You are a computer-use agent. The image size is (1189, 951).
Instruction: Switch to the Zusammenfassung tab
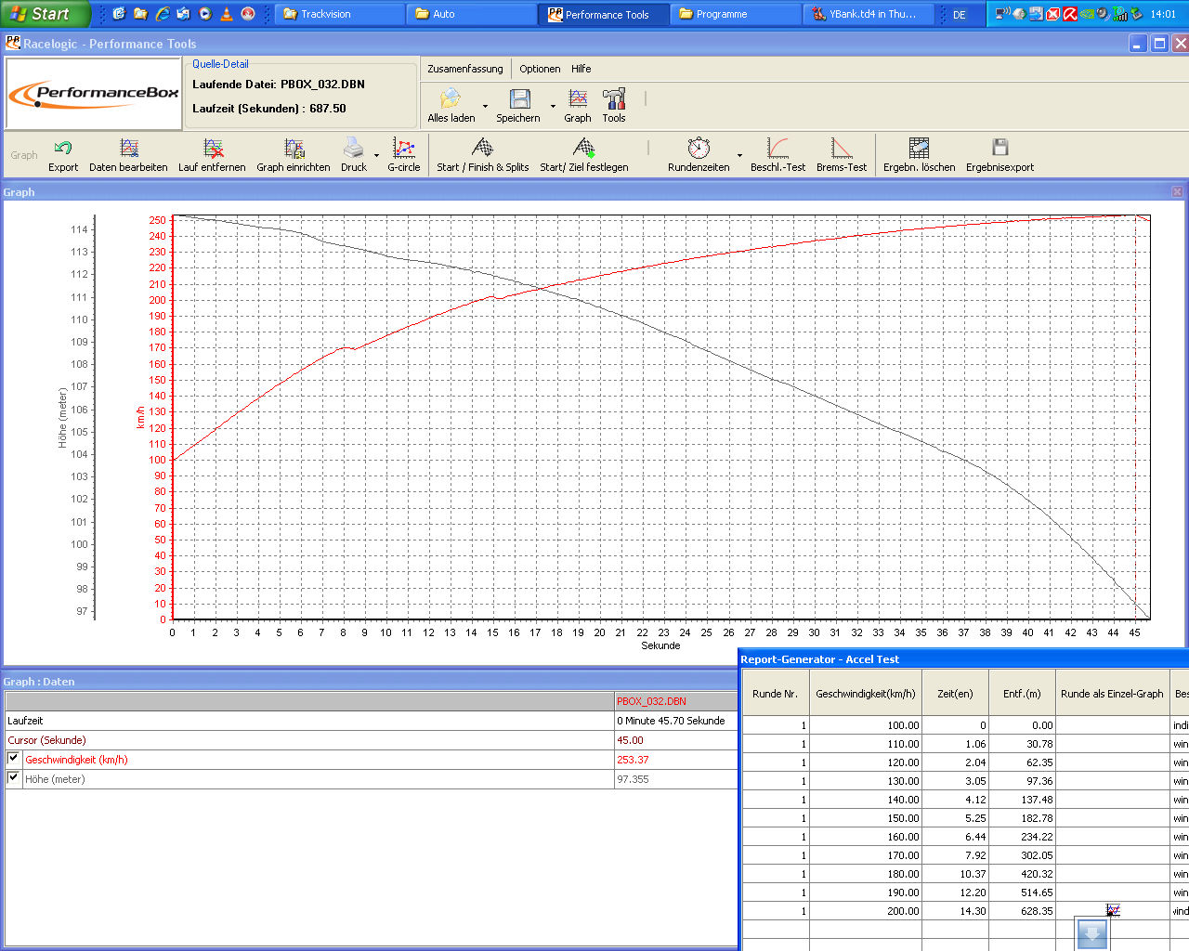point(464,69)
